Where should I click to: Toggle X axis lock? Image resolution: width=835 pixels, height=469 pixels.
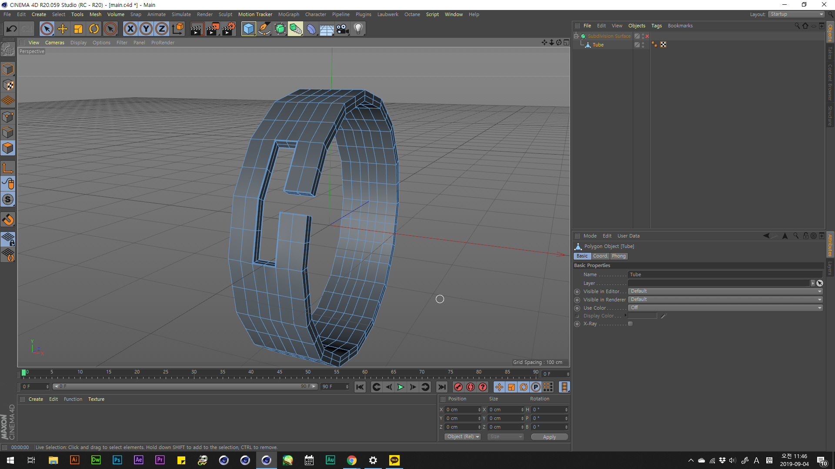130,29
